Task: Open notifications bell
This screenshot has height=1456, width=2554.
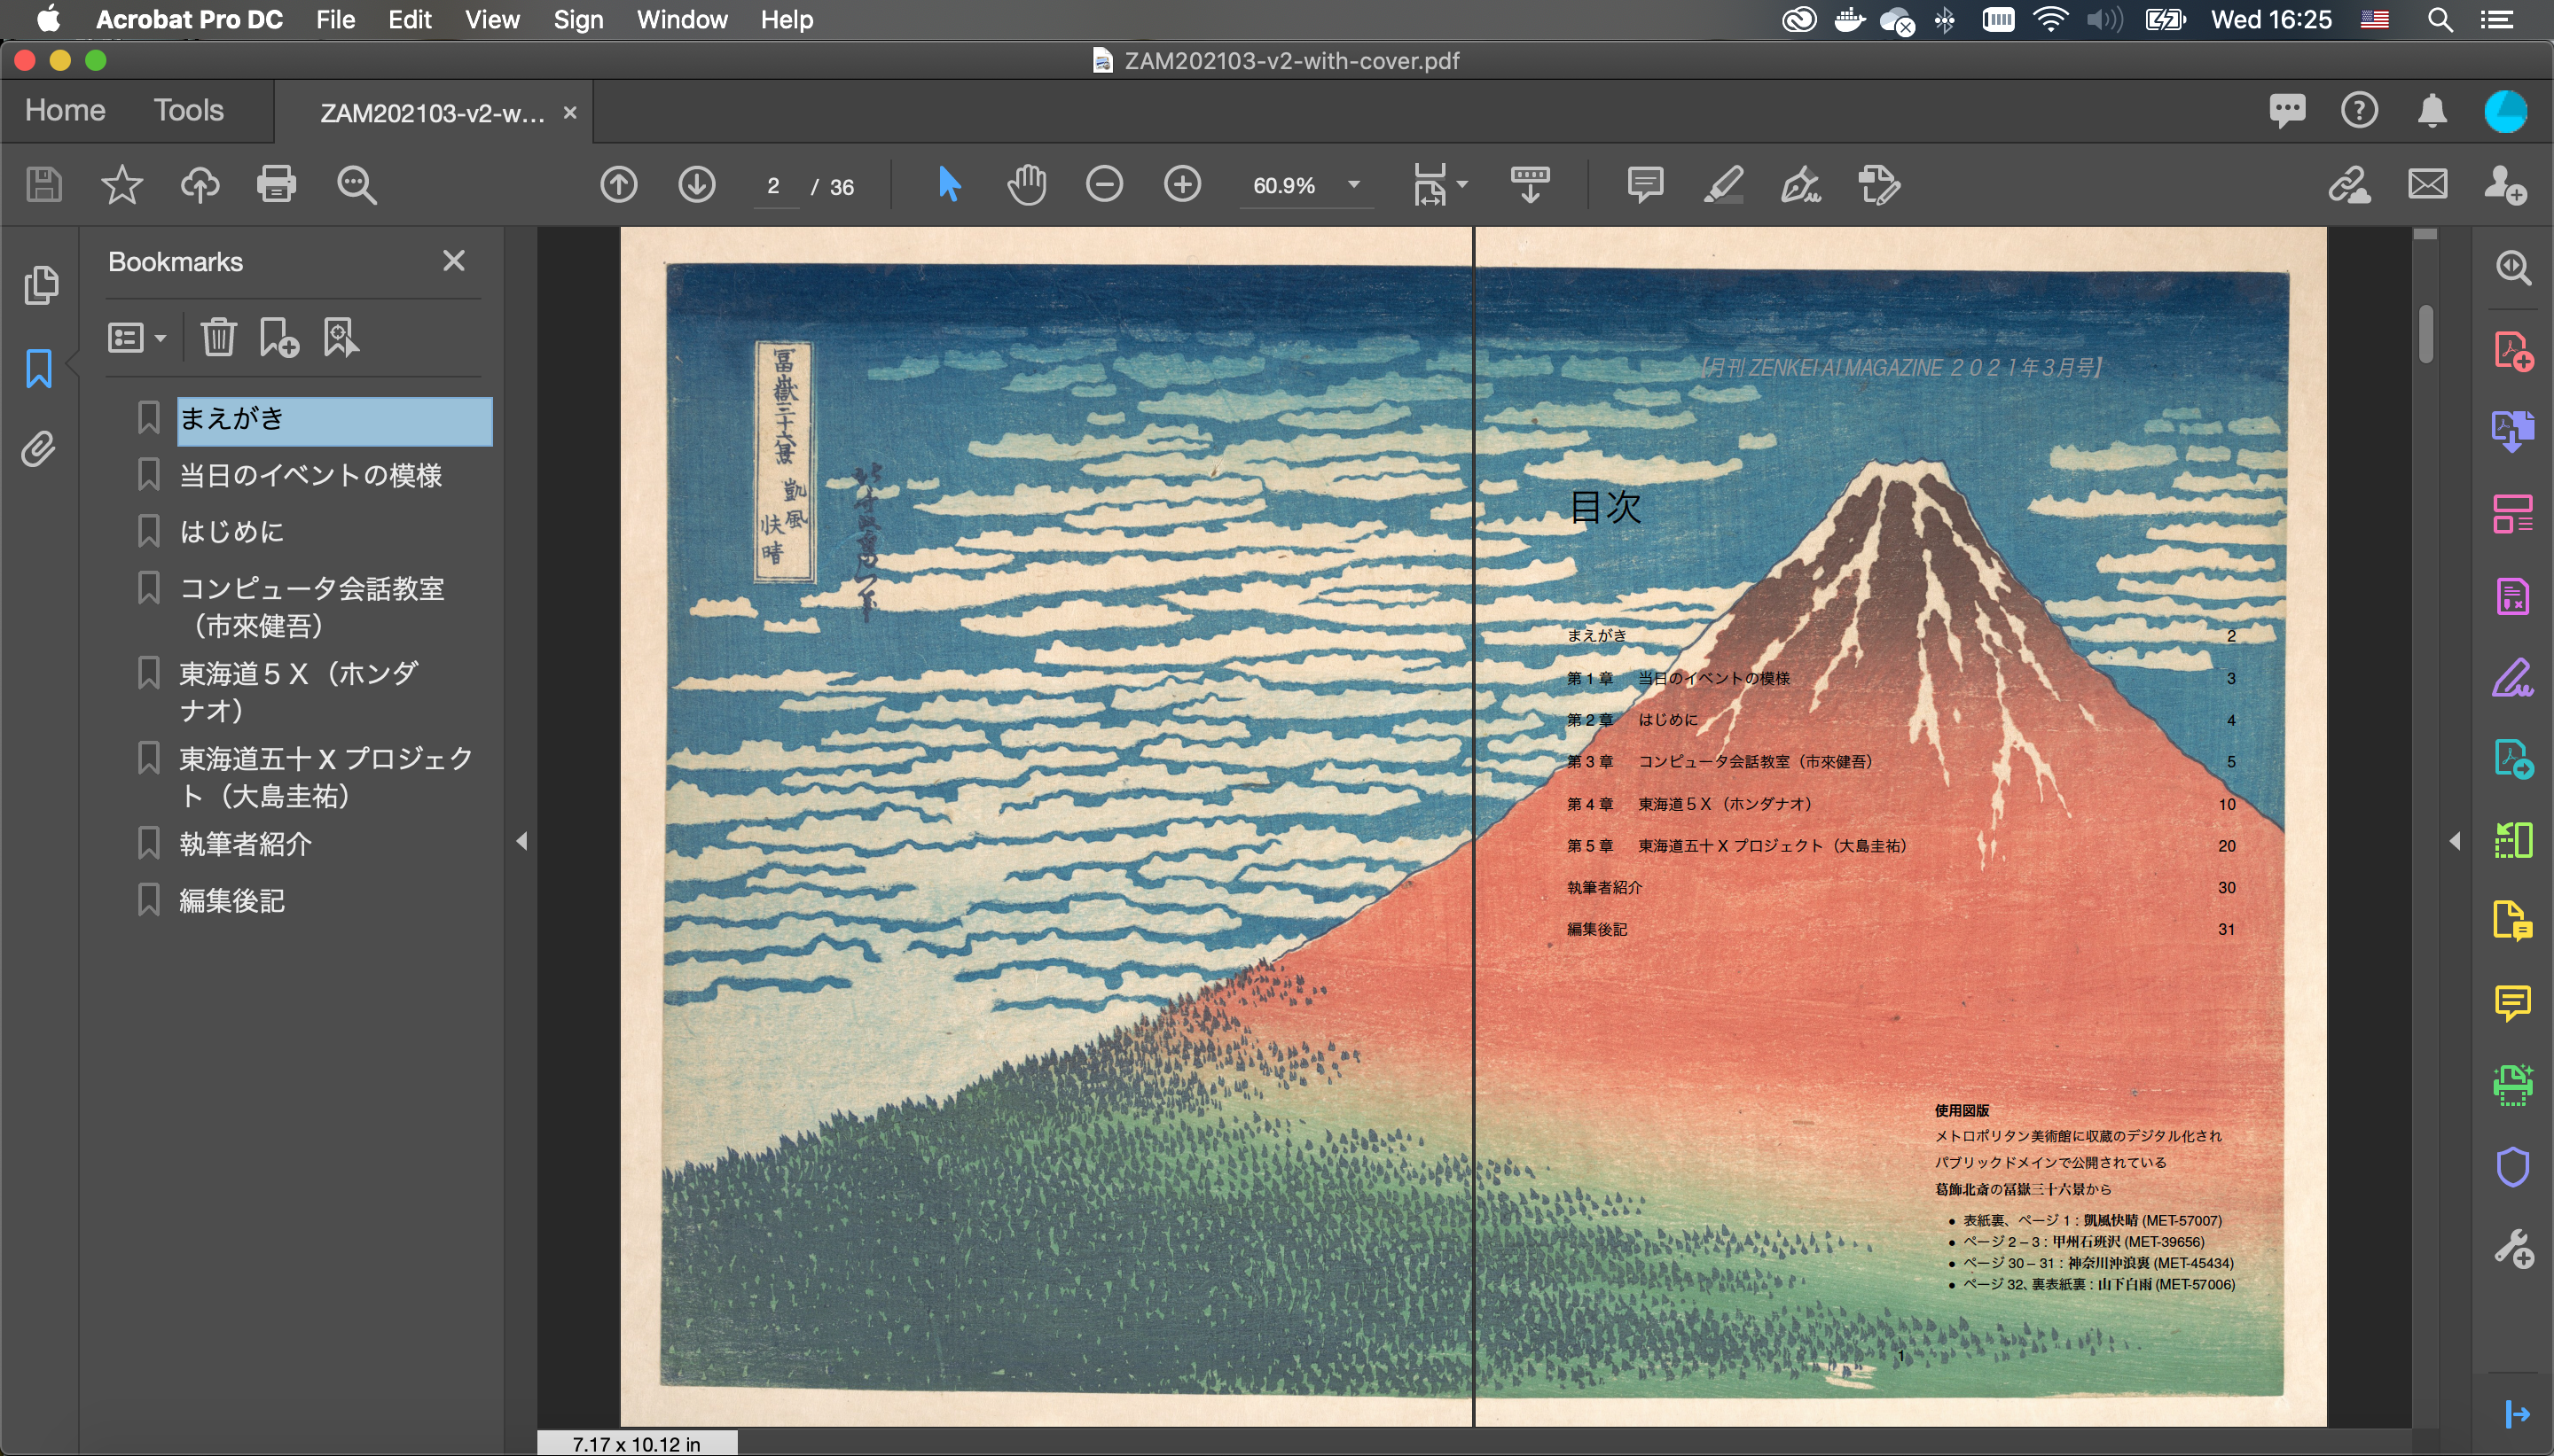Action: pos(2432,110)
